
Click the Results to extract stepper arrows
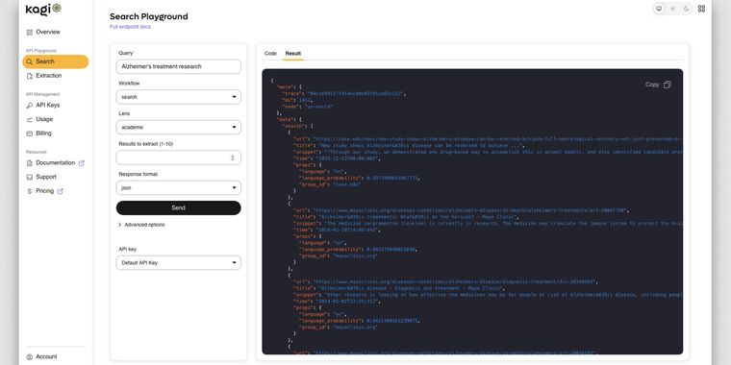[x=233, y=158]
